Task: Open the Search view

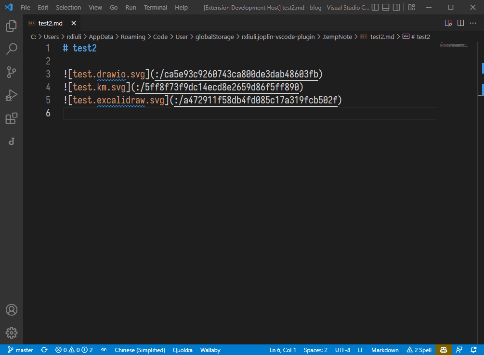Action: (12, 49)
